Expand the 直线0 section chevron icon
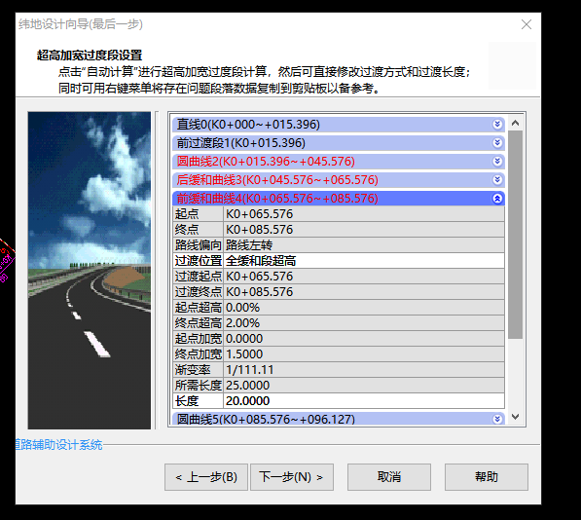The height and width of the screenshot is (520, 581). coord(497,125)
